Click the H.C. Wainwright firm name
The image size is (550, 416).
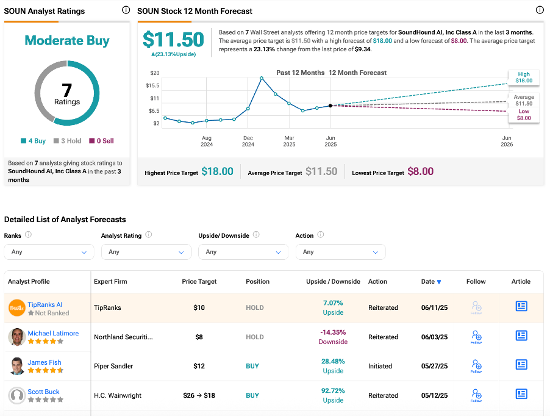click(x=118, y=395)
